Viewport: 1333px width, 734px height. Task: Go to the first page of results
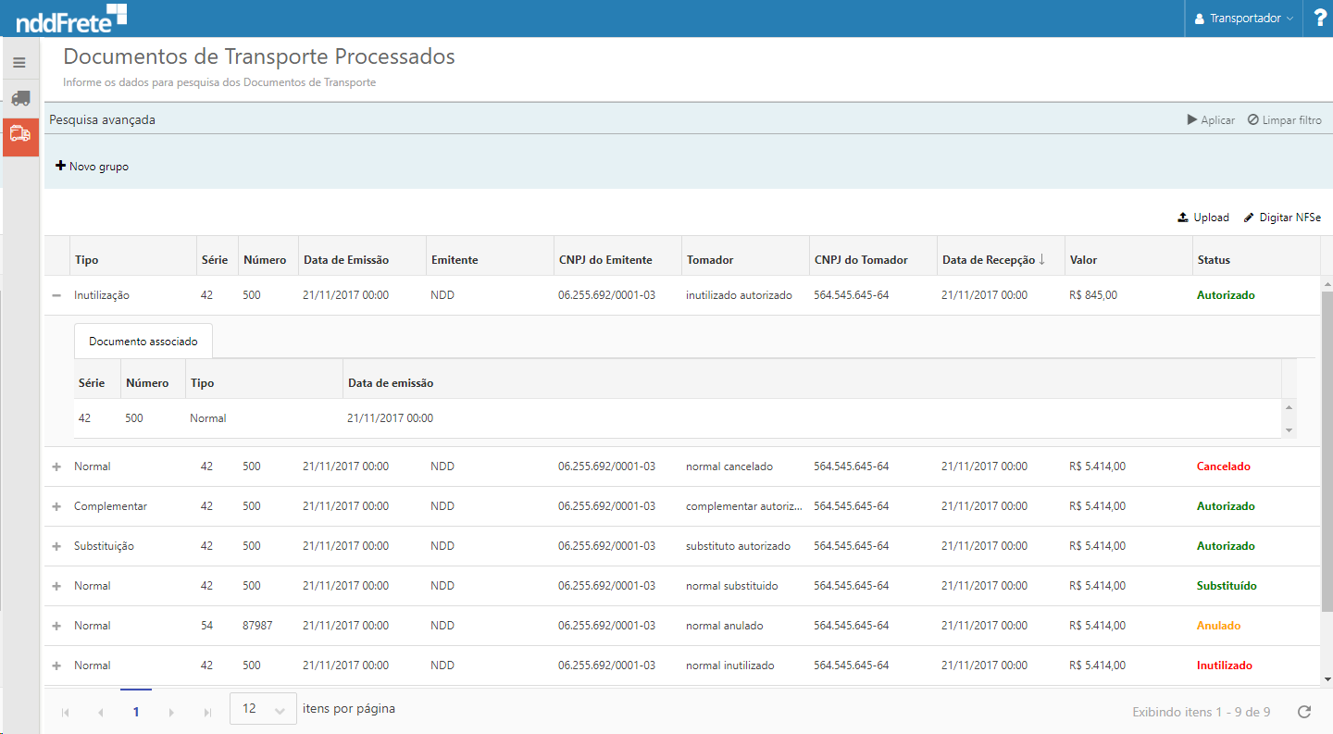point(65,712)
